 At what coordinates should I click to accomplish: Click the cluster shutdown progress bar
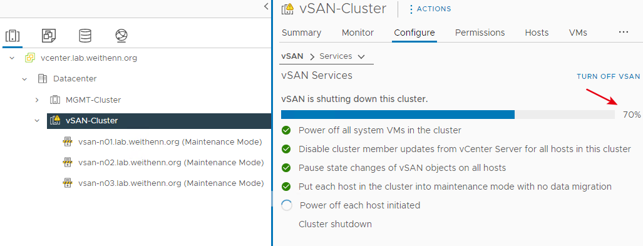(448, 115)
